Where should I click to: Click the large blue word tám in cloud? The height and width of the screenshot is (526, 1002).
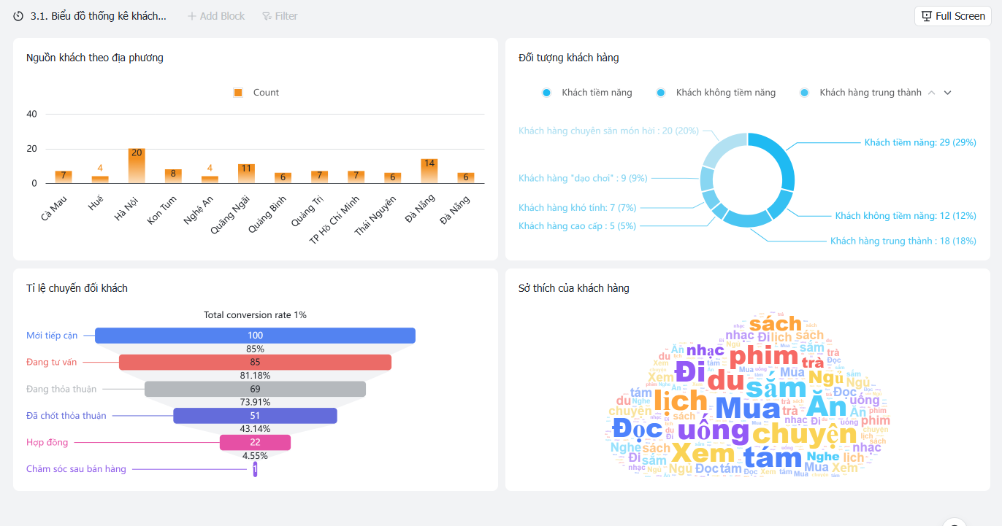tap(773, 458)
